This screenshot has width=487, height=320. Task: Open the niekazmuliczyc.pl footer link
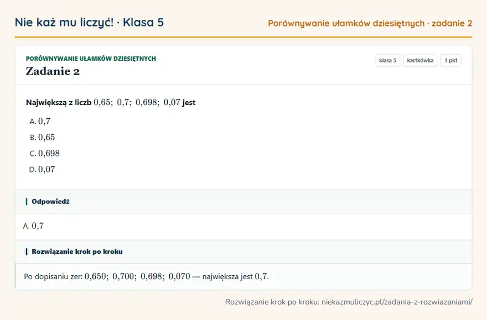397,302
